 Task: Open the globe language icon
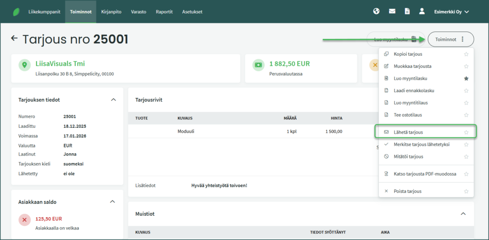[x=376, y=11]
